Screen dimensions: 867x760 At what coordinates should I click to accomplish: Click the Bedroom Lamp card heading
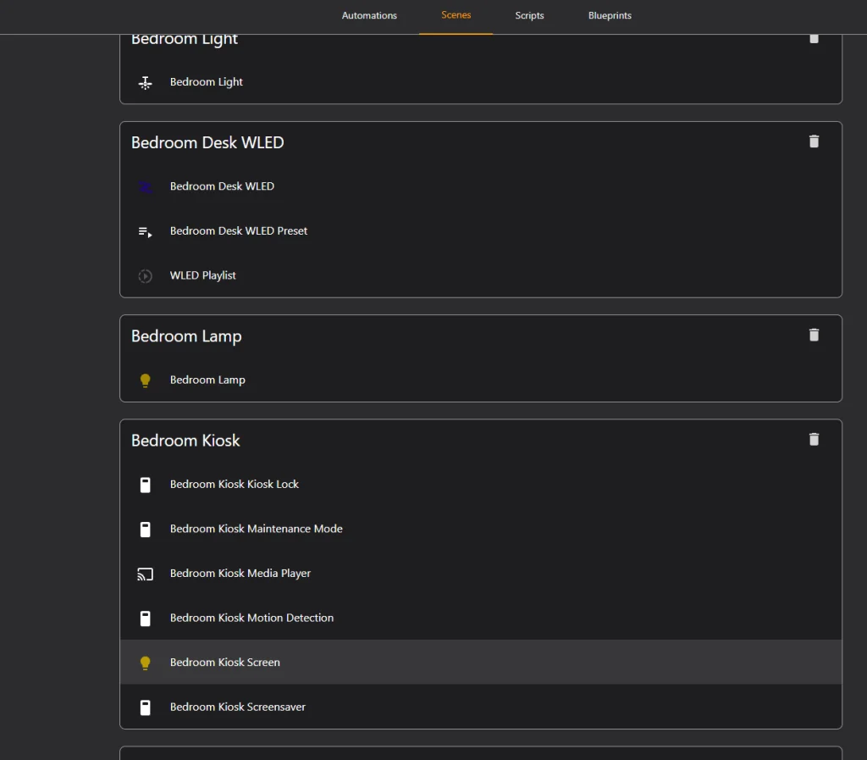[x=186, y=336]
